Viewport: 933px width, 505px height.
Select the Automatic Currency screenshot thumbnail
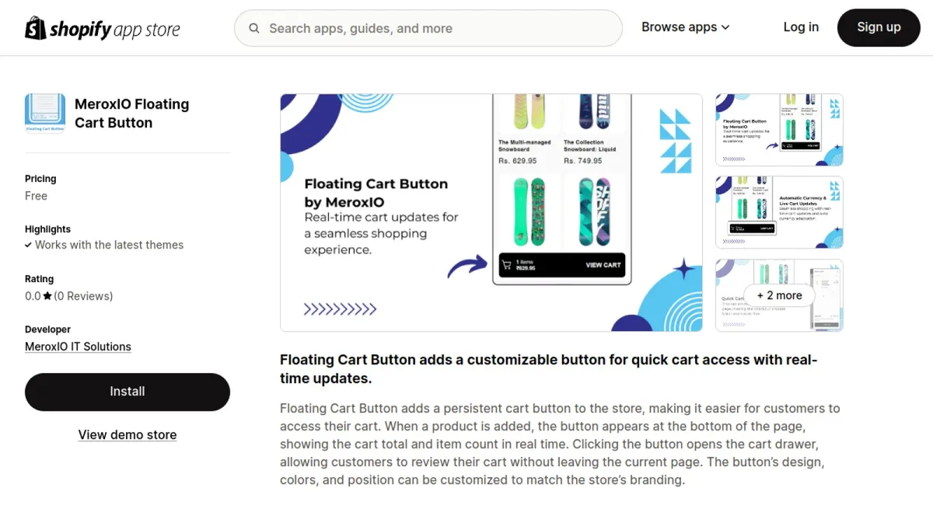tap(778, 211)
